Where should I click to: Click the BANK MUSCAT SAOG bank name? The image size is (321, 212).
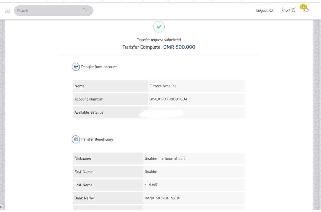(162, 198)
